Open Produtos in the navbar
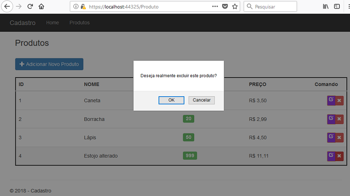350x196 pixels. [80, 22]
